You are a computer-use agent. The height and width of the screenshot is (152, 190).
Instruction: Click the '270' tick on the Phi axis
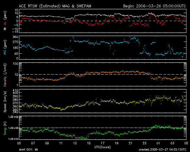click(x=15, y=42)
